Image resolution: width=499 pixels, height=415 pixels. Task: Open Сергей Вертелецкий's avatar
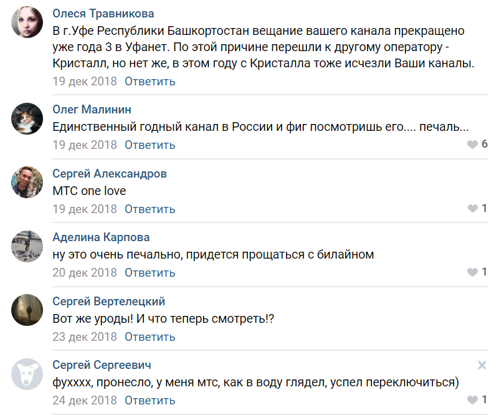27,310
